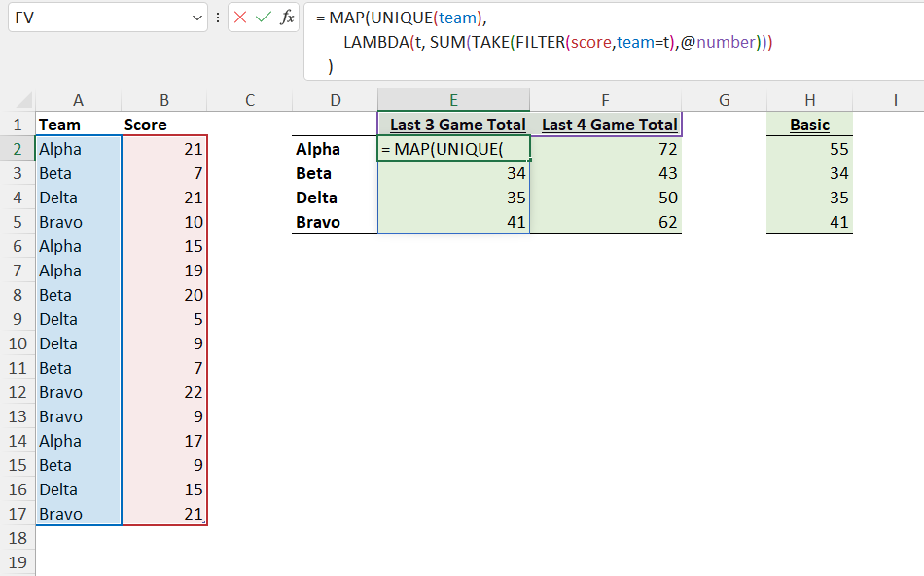Click cell A2 with Alpha
This screenshot has height=576, width=924.
pyautogui.click(x=79, y=149)
